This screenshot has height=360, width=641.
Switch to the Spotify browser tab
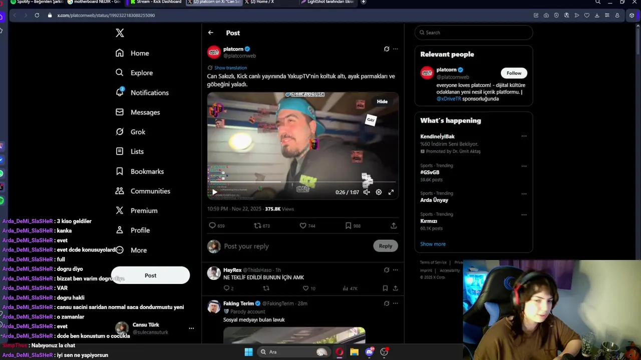point(37,2)
